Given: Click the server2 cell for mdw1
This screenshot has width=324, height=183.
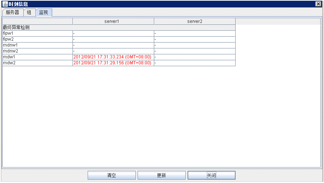Looking at the screenshot, I should pos(195,57).
